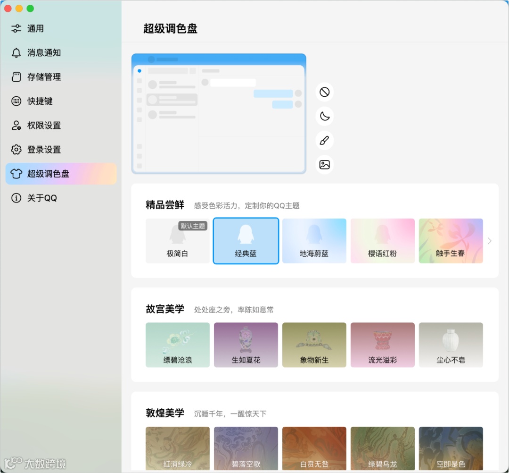Select the 生如夏花 theme
This screenshot has height=473, width=509.
[x=246, y=345]
